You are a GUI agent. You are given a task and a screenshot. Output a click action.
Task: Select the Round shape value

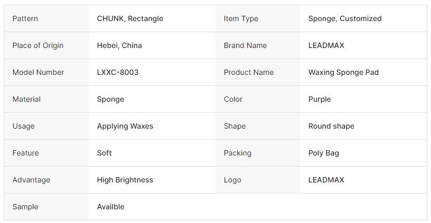(331, 126)
